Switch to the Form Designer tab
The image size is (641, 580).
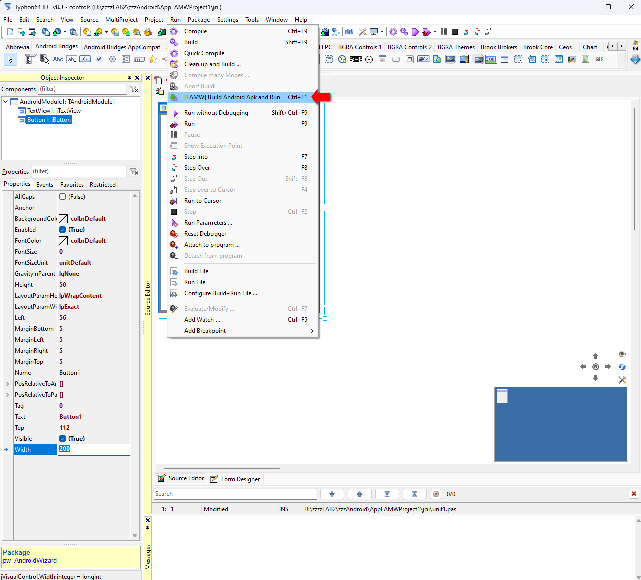[235, 479]
